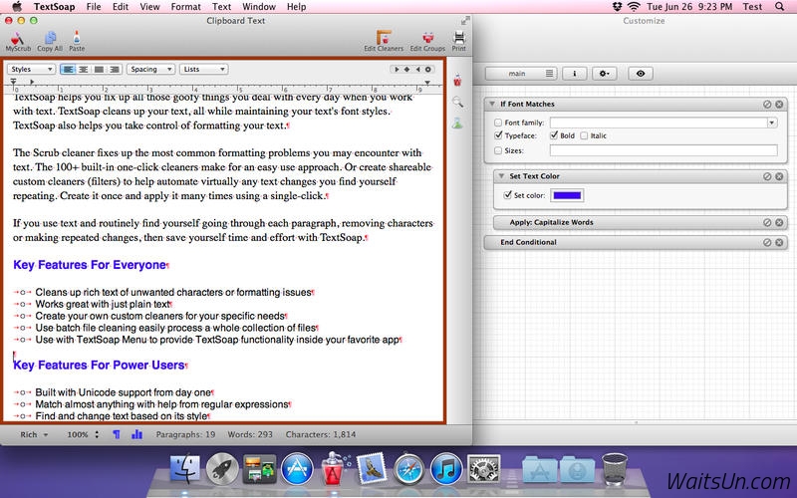Toggle the eye preview button
The width and height of the screenshot is (797, 498).
click(x=641, y=74)
